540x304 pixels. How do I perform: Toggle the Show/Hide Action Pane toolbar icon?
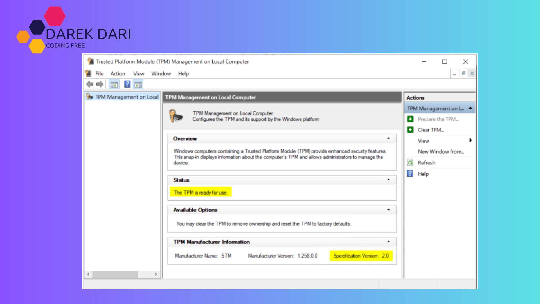(x=138, y=84)
